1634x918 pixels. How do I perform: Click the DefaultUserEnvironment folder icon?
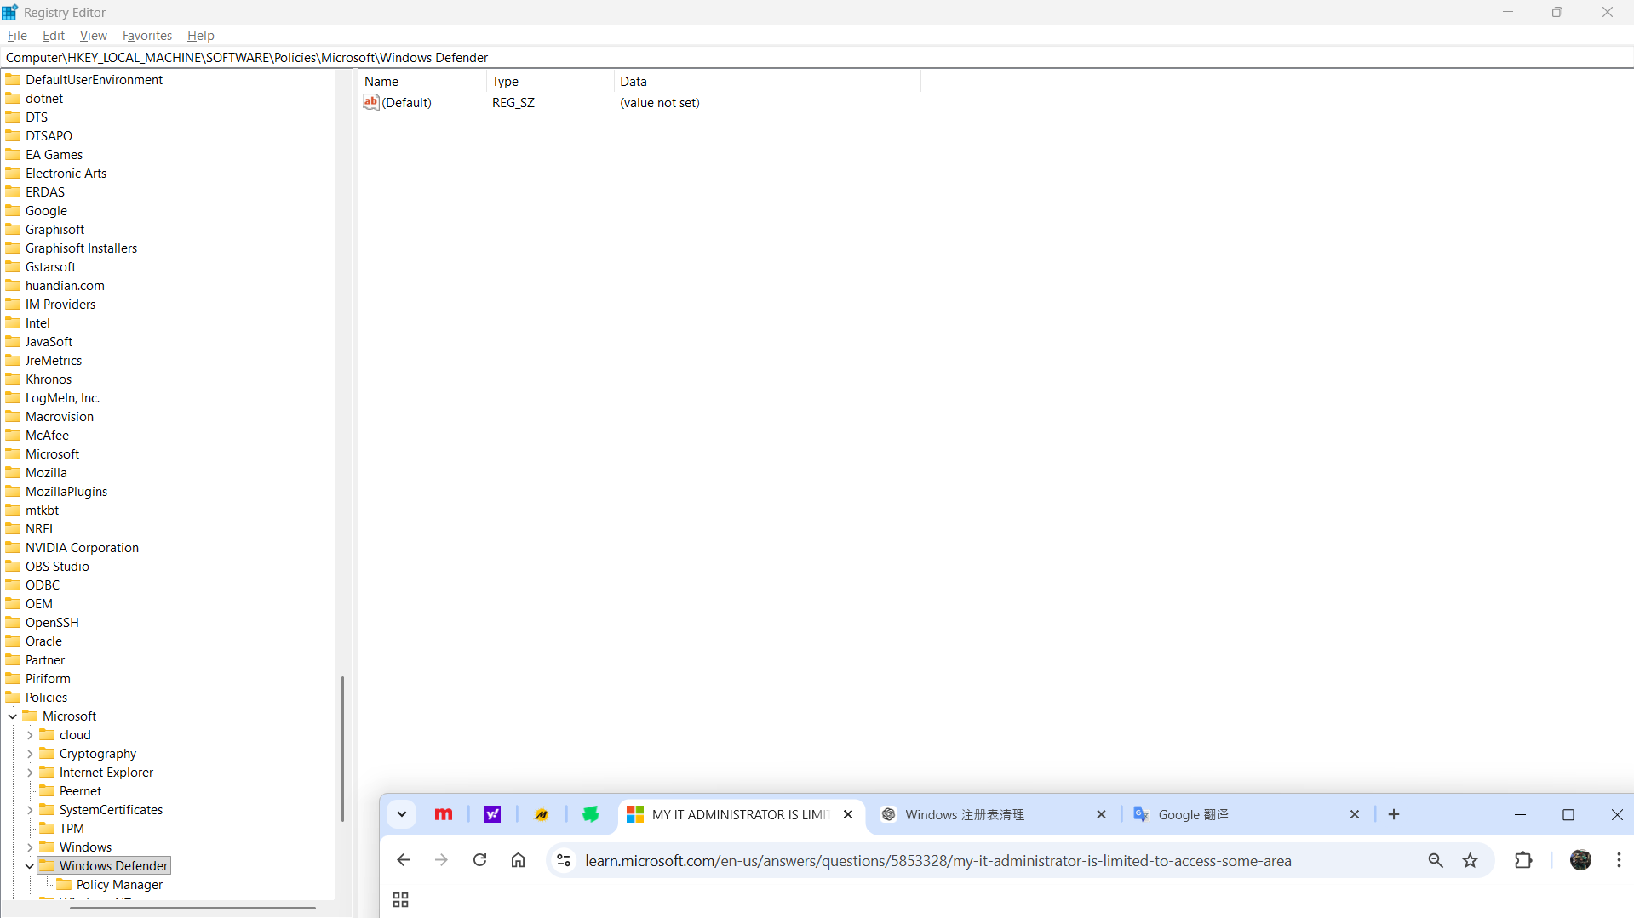13,80
